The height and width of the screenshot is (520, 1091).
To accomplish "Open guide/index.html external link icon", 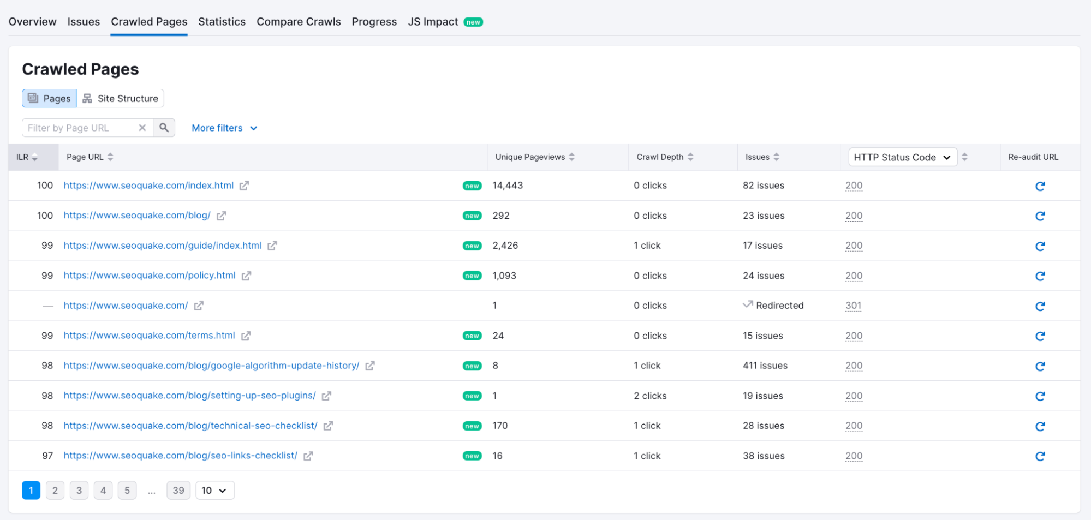I will 272,246.
